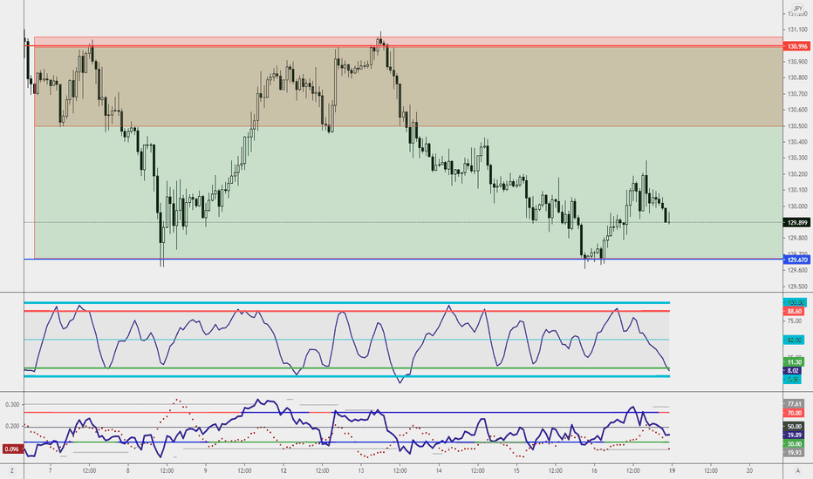This screenshot has height=479, width=813.
Task: Select the red 130.996 price label
Action: tap(796, 46)
